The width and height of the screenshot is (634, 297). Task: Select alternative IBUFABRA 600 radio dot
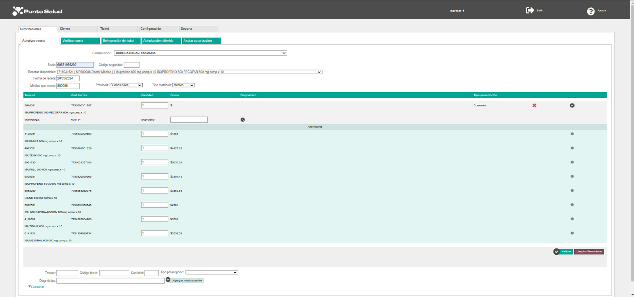click(572, 134)
